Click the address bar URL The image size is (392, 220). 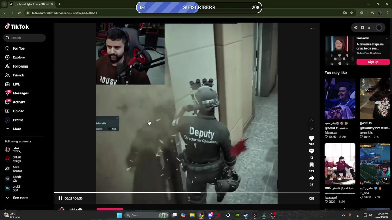point(64,13)
